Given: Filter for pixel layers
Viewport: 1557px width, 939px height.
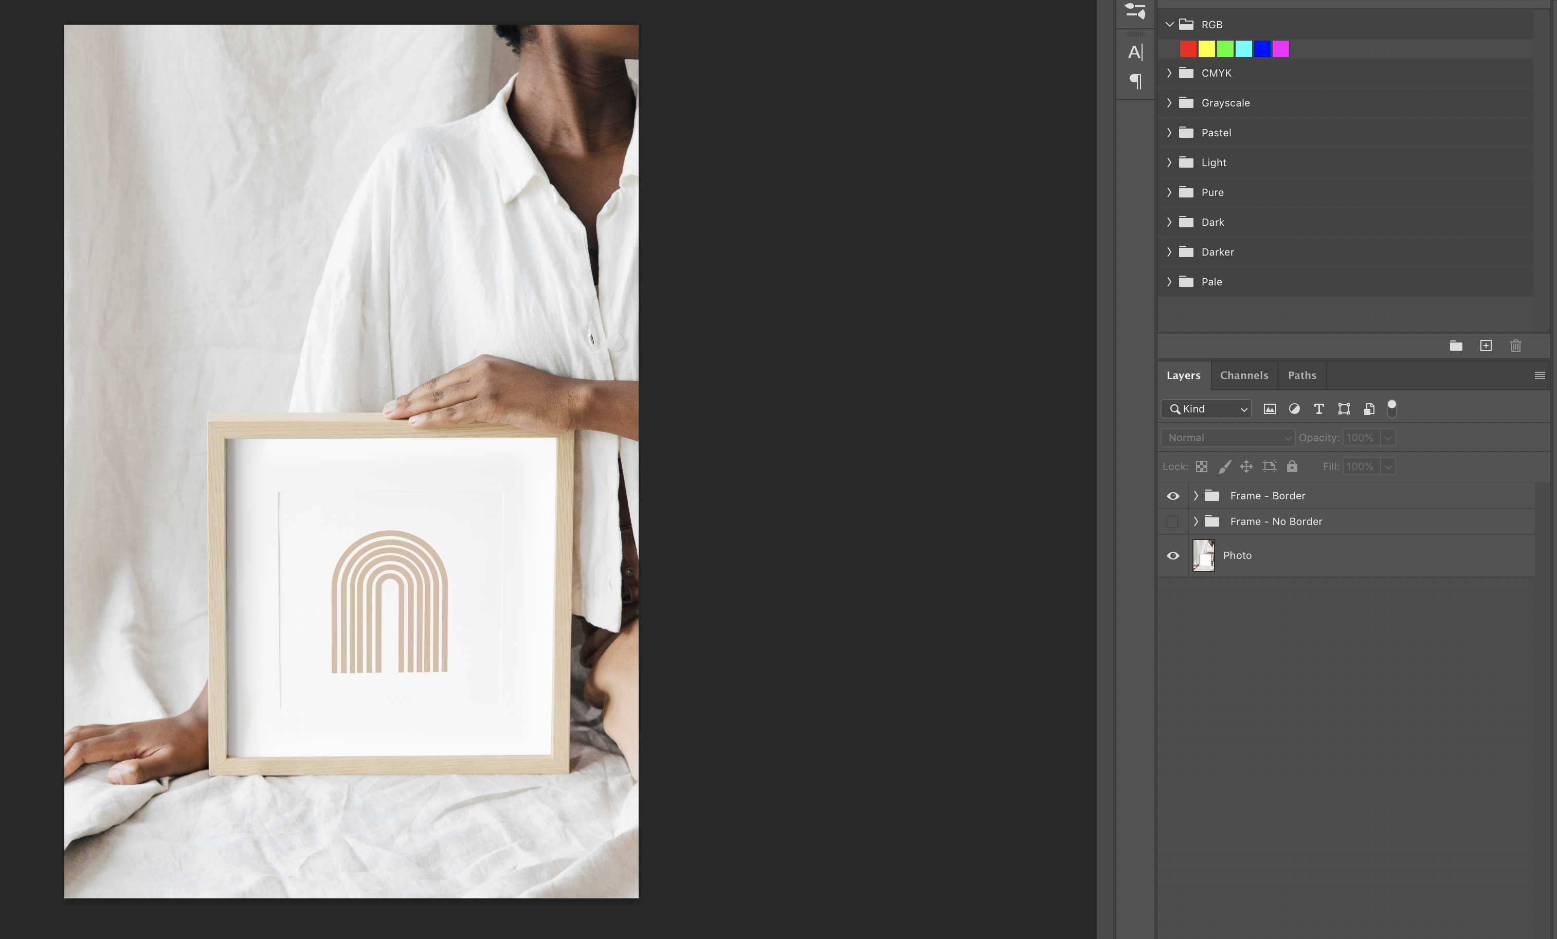Looking at the screenshot, I should (x=1270, y=409).
